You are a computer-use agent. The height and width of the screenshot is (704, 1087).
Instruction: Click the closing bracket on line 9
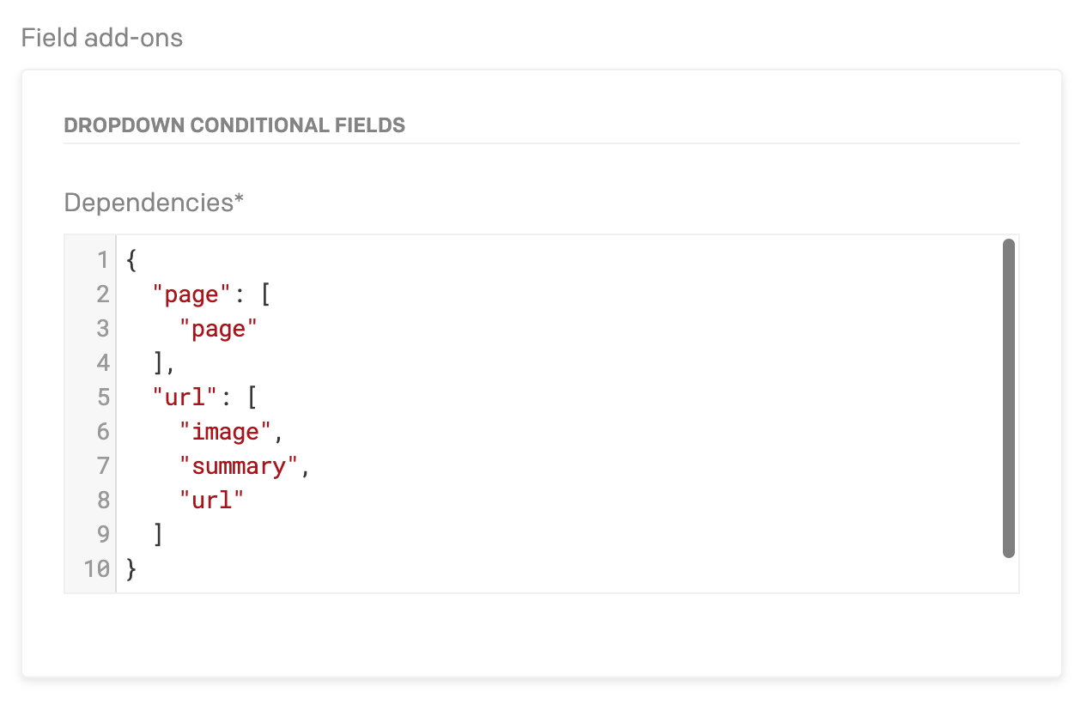coord(158,534)
